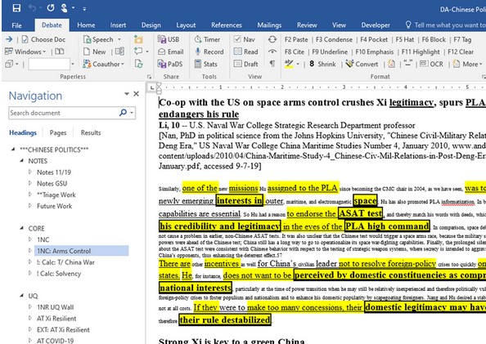Select 1NC: Arms Control heading
The height and width of the screenshot is (344, 486).
pos(81,251)
